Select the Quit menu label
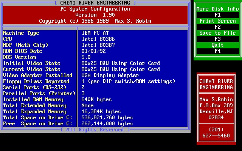The height and width of the screenshot is (151, 242). pyautogui.click(x=218, y=45)
